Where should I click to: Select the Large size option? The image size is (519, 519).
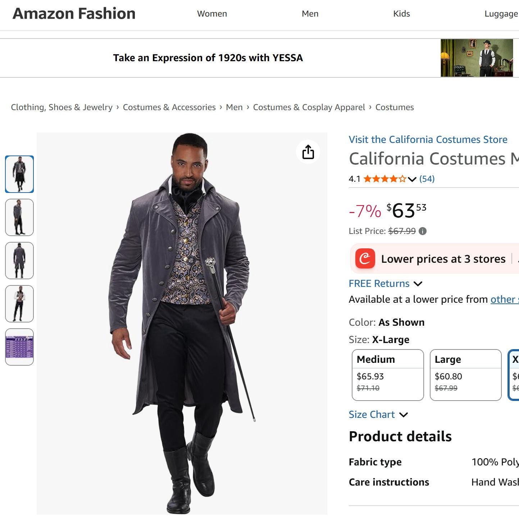465,374
